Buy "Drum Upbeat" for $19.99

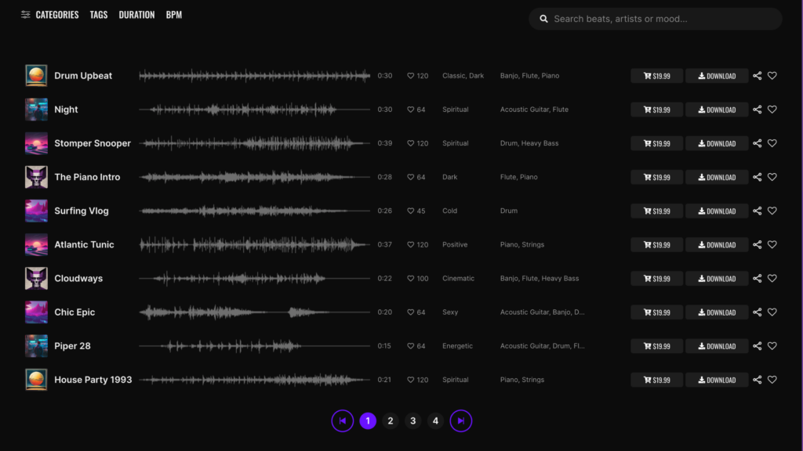[656, 75]
